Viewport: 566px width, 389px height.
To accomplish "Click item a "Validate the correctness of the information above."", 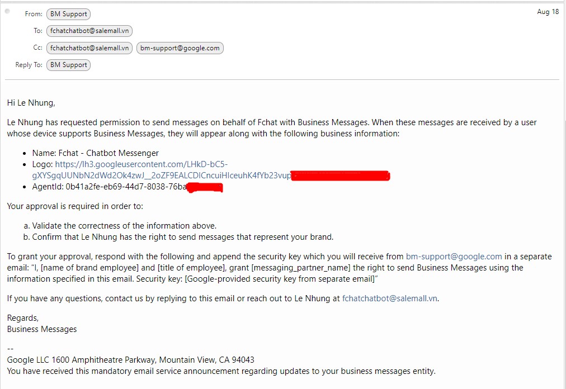I will pos(124,226).
